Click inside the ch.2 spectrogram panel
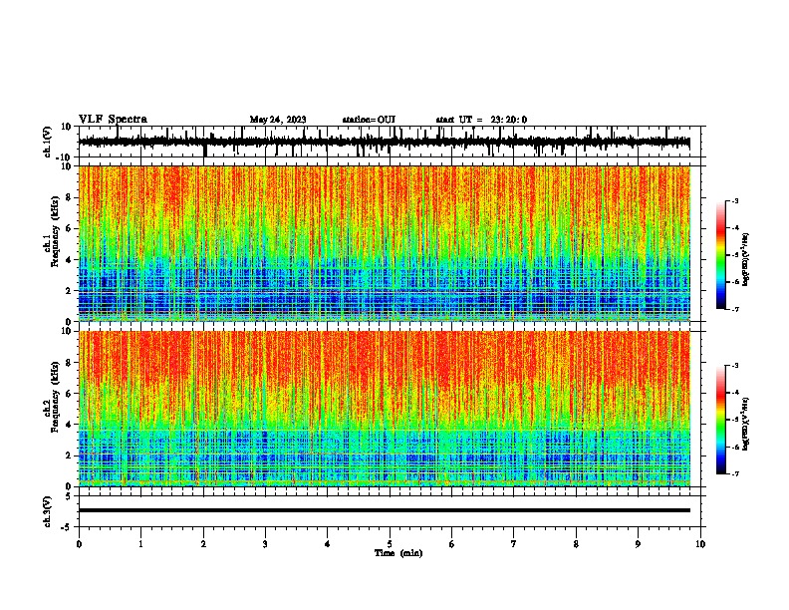The width and height of the screenshot is (789, 610). [385, 409]
